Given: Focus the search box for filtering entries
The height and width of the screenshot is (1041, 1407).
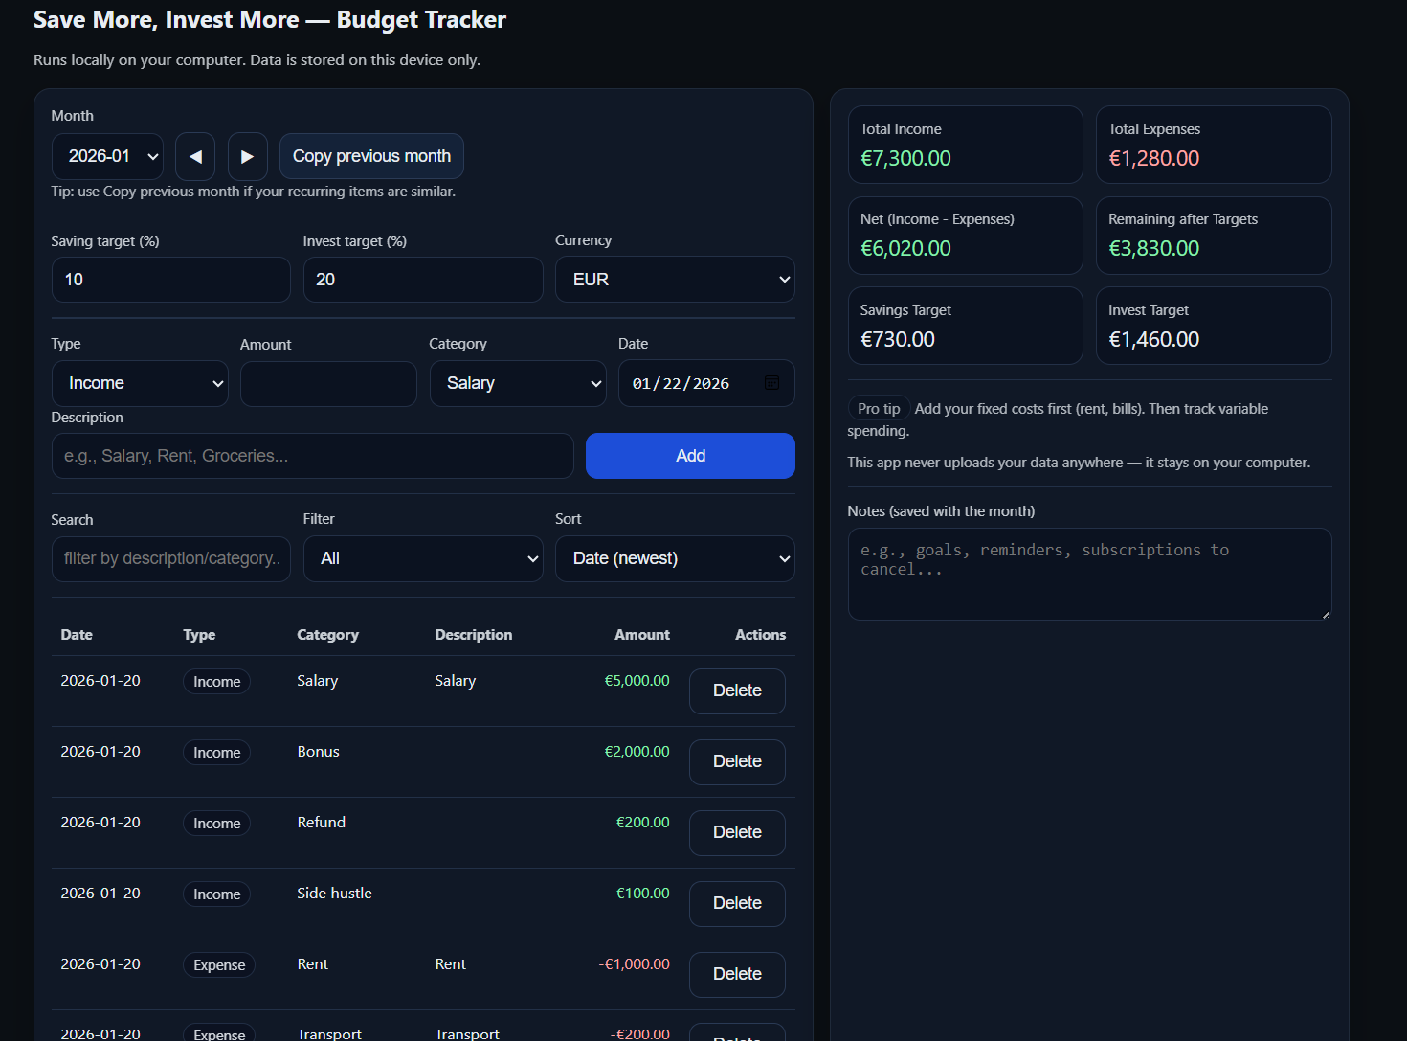Looking at the screenshot, I should [170, 558].
